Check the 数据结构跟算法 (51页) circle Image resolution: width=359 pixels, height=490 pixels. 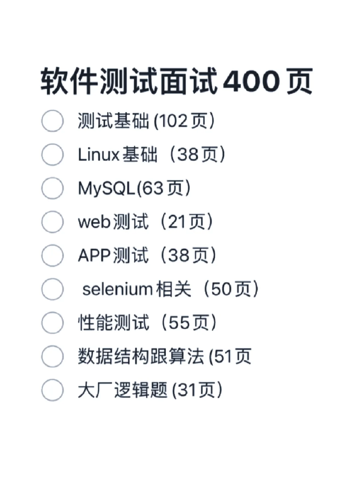52,356
